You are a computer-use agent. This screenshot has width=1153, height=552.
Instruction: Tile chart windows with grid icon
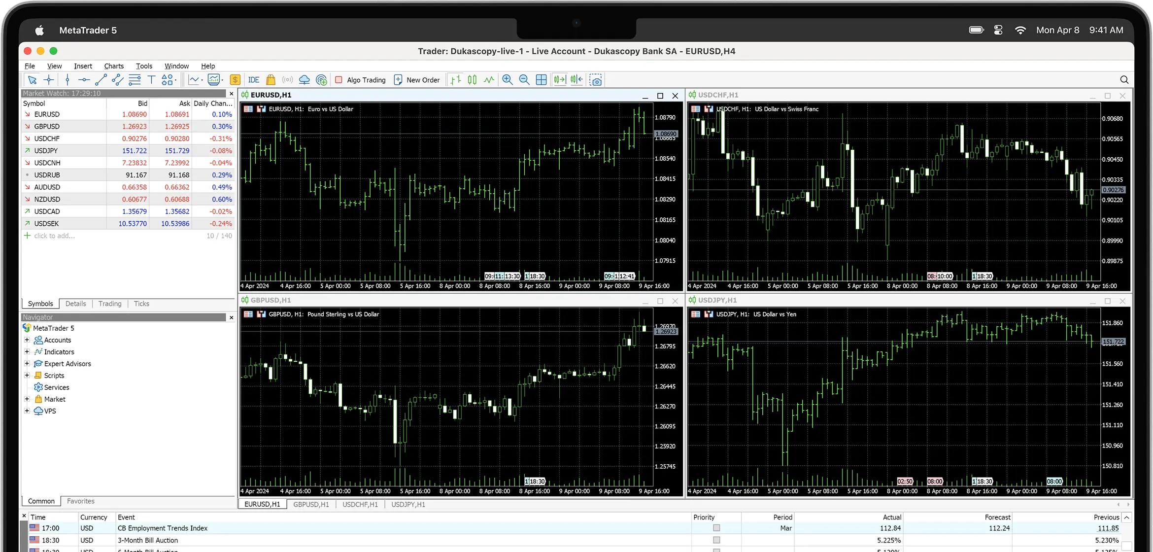tap(541, 80)
